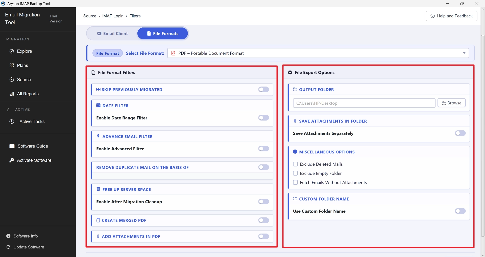Click the envelope icon on Email Client tab
Viewport: 485px width, 257px height.
pos(99,34)
